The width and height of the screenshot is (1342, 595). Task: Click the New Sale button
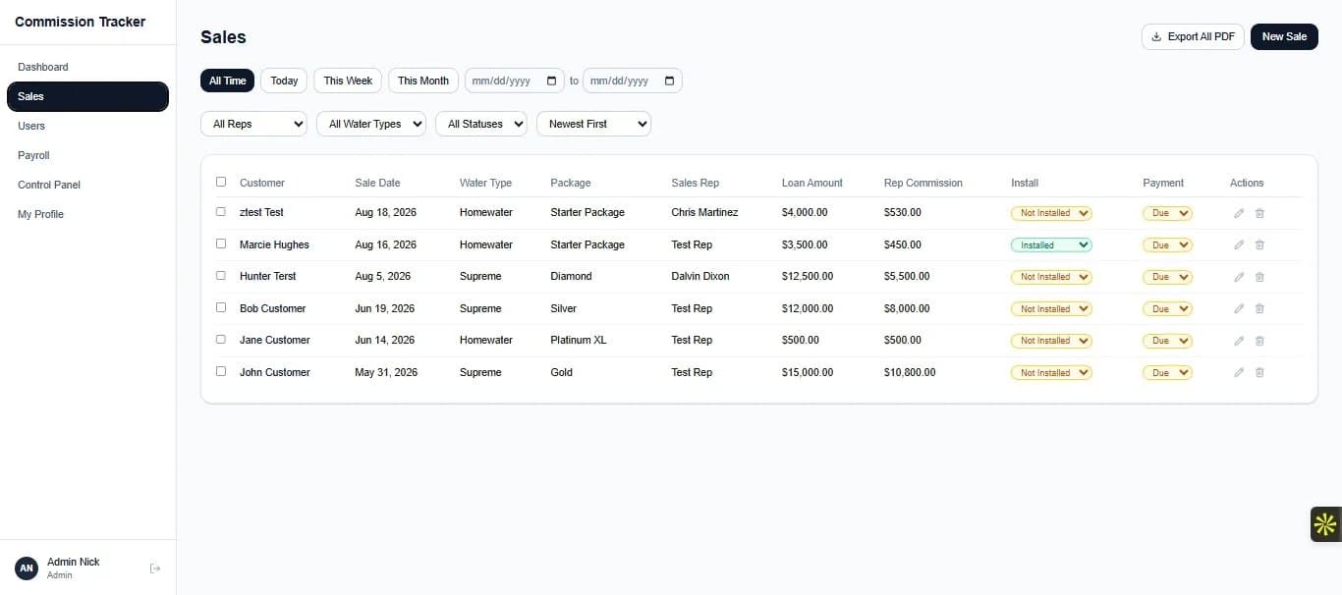pos(1284,36)
